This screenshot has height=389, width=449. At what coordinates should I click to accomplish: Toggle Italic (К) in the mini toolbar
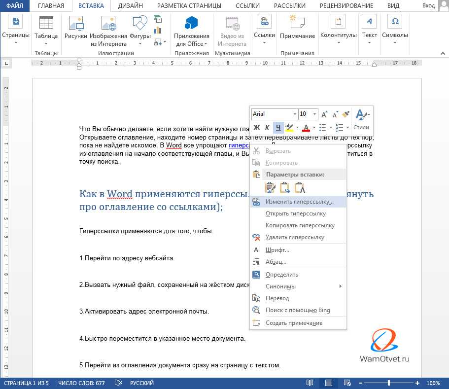[x=267, y=128]
